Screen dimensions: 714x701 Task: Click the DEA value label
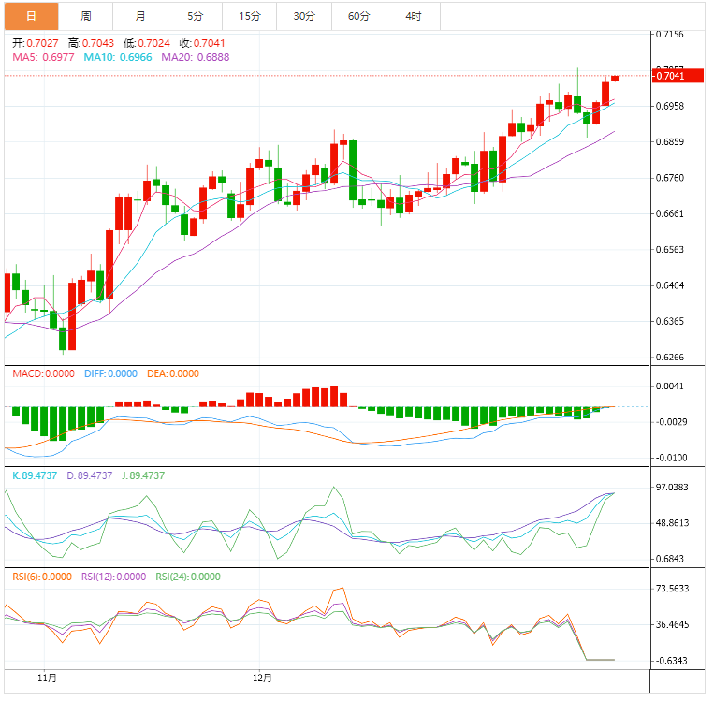point(173,373)
